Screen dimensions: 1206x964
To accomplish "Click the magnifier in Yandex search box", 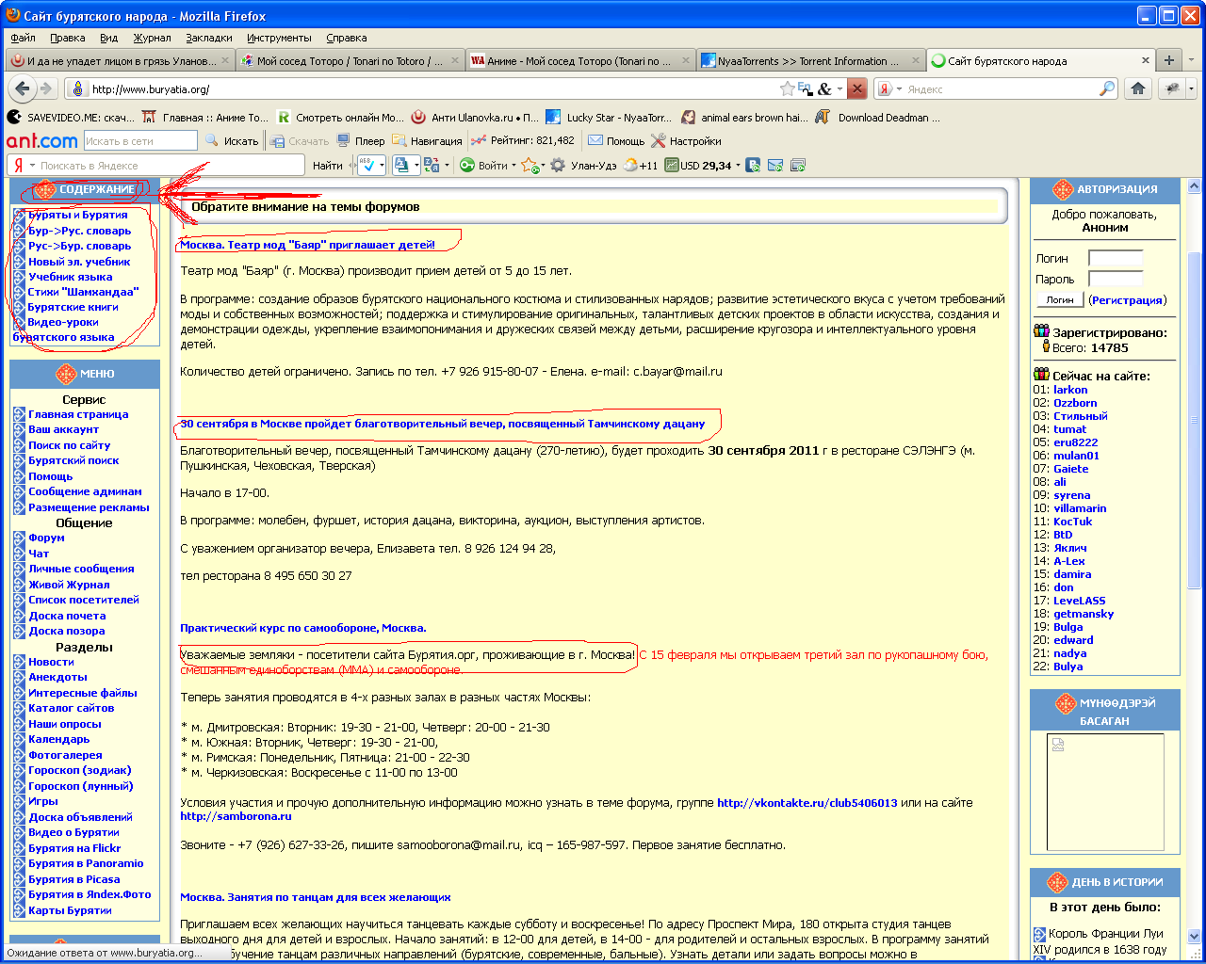I will click(1107, 88).
